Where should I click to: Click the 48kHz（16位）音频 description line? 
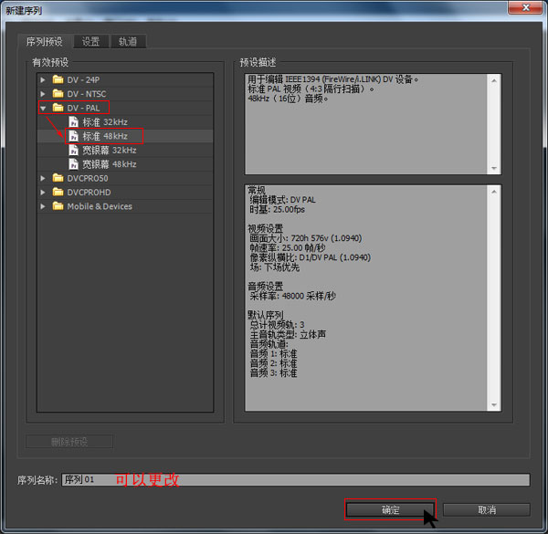point(288,99)
